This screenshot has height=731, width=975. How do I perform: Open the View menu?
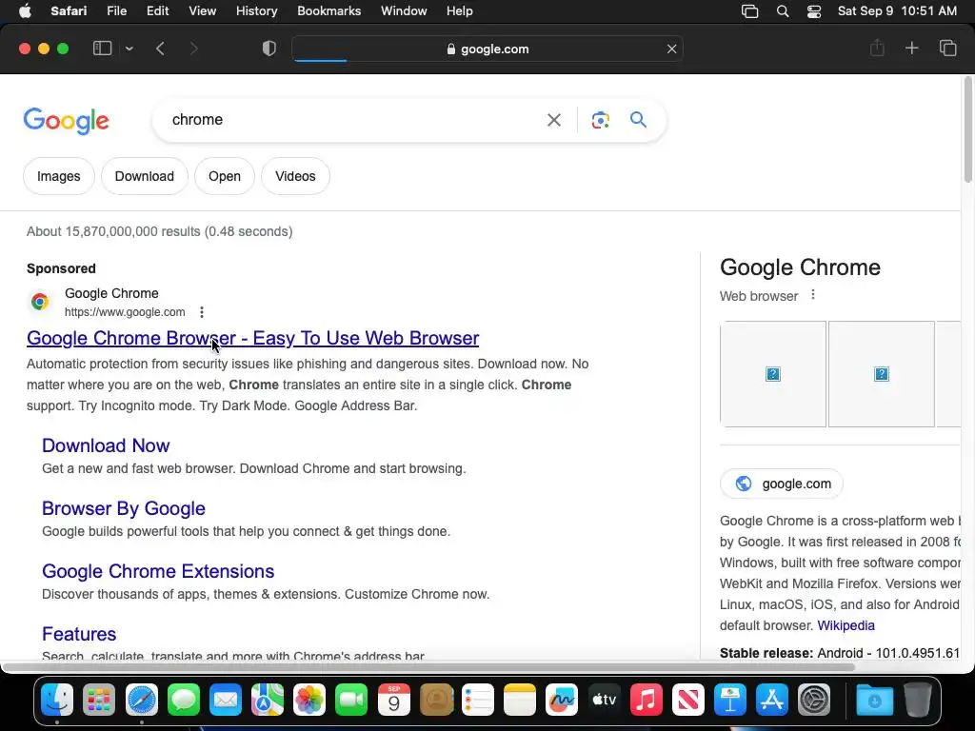(202, 10)
